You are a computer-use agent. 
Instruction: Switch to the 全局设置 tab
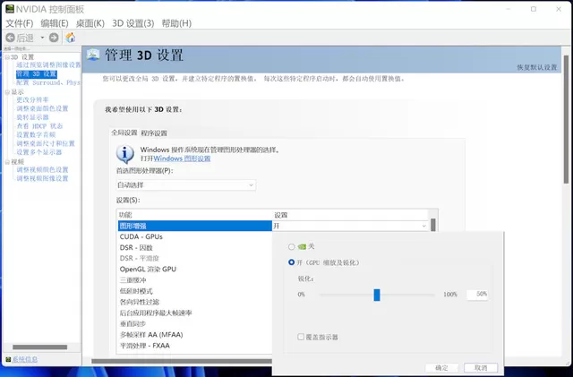click(x=124, y=133)
